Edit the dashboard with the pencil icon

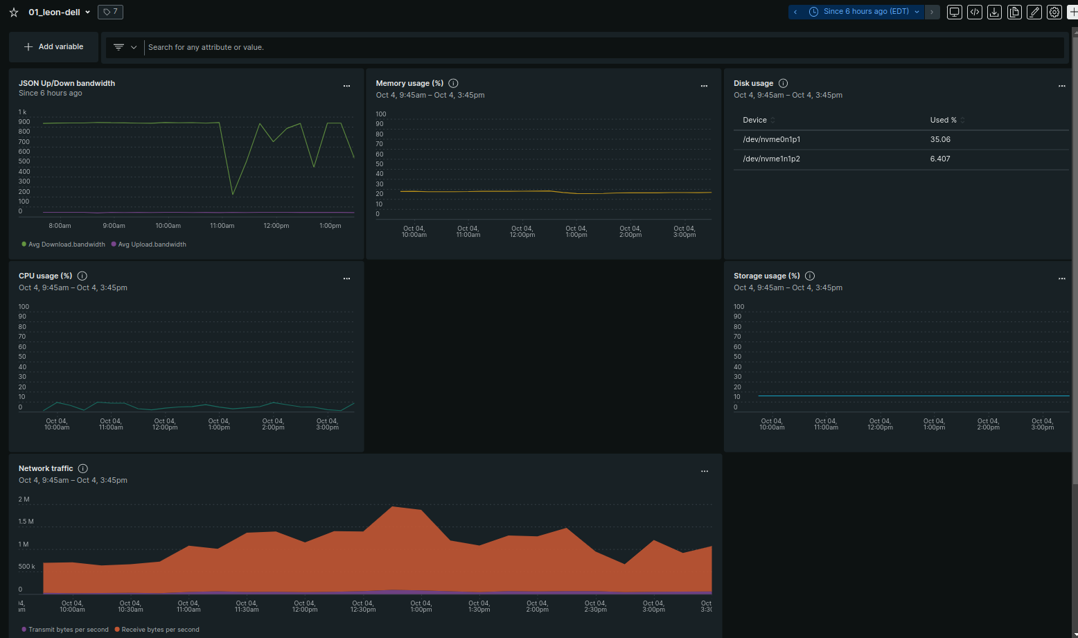click(x=1034, y=12)
